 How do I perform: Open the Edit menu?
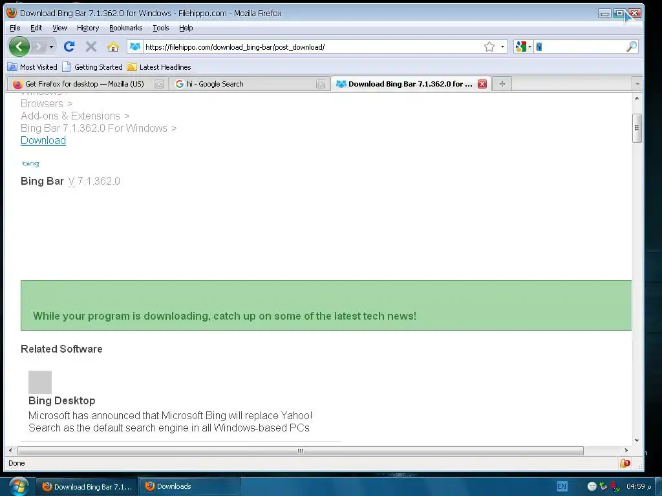[36, 28]
